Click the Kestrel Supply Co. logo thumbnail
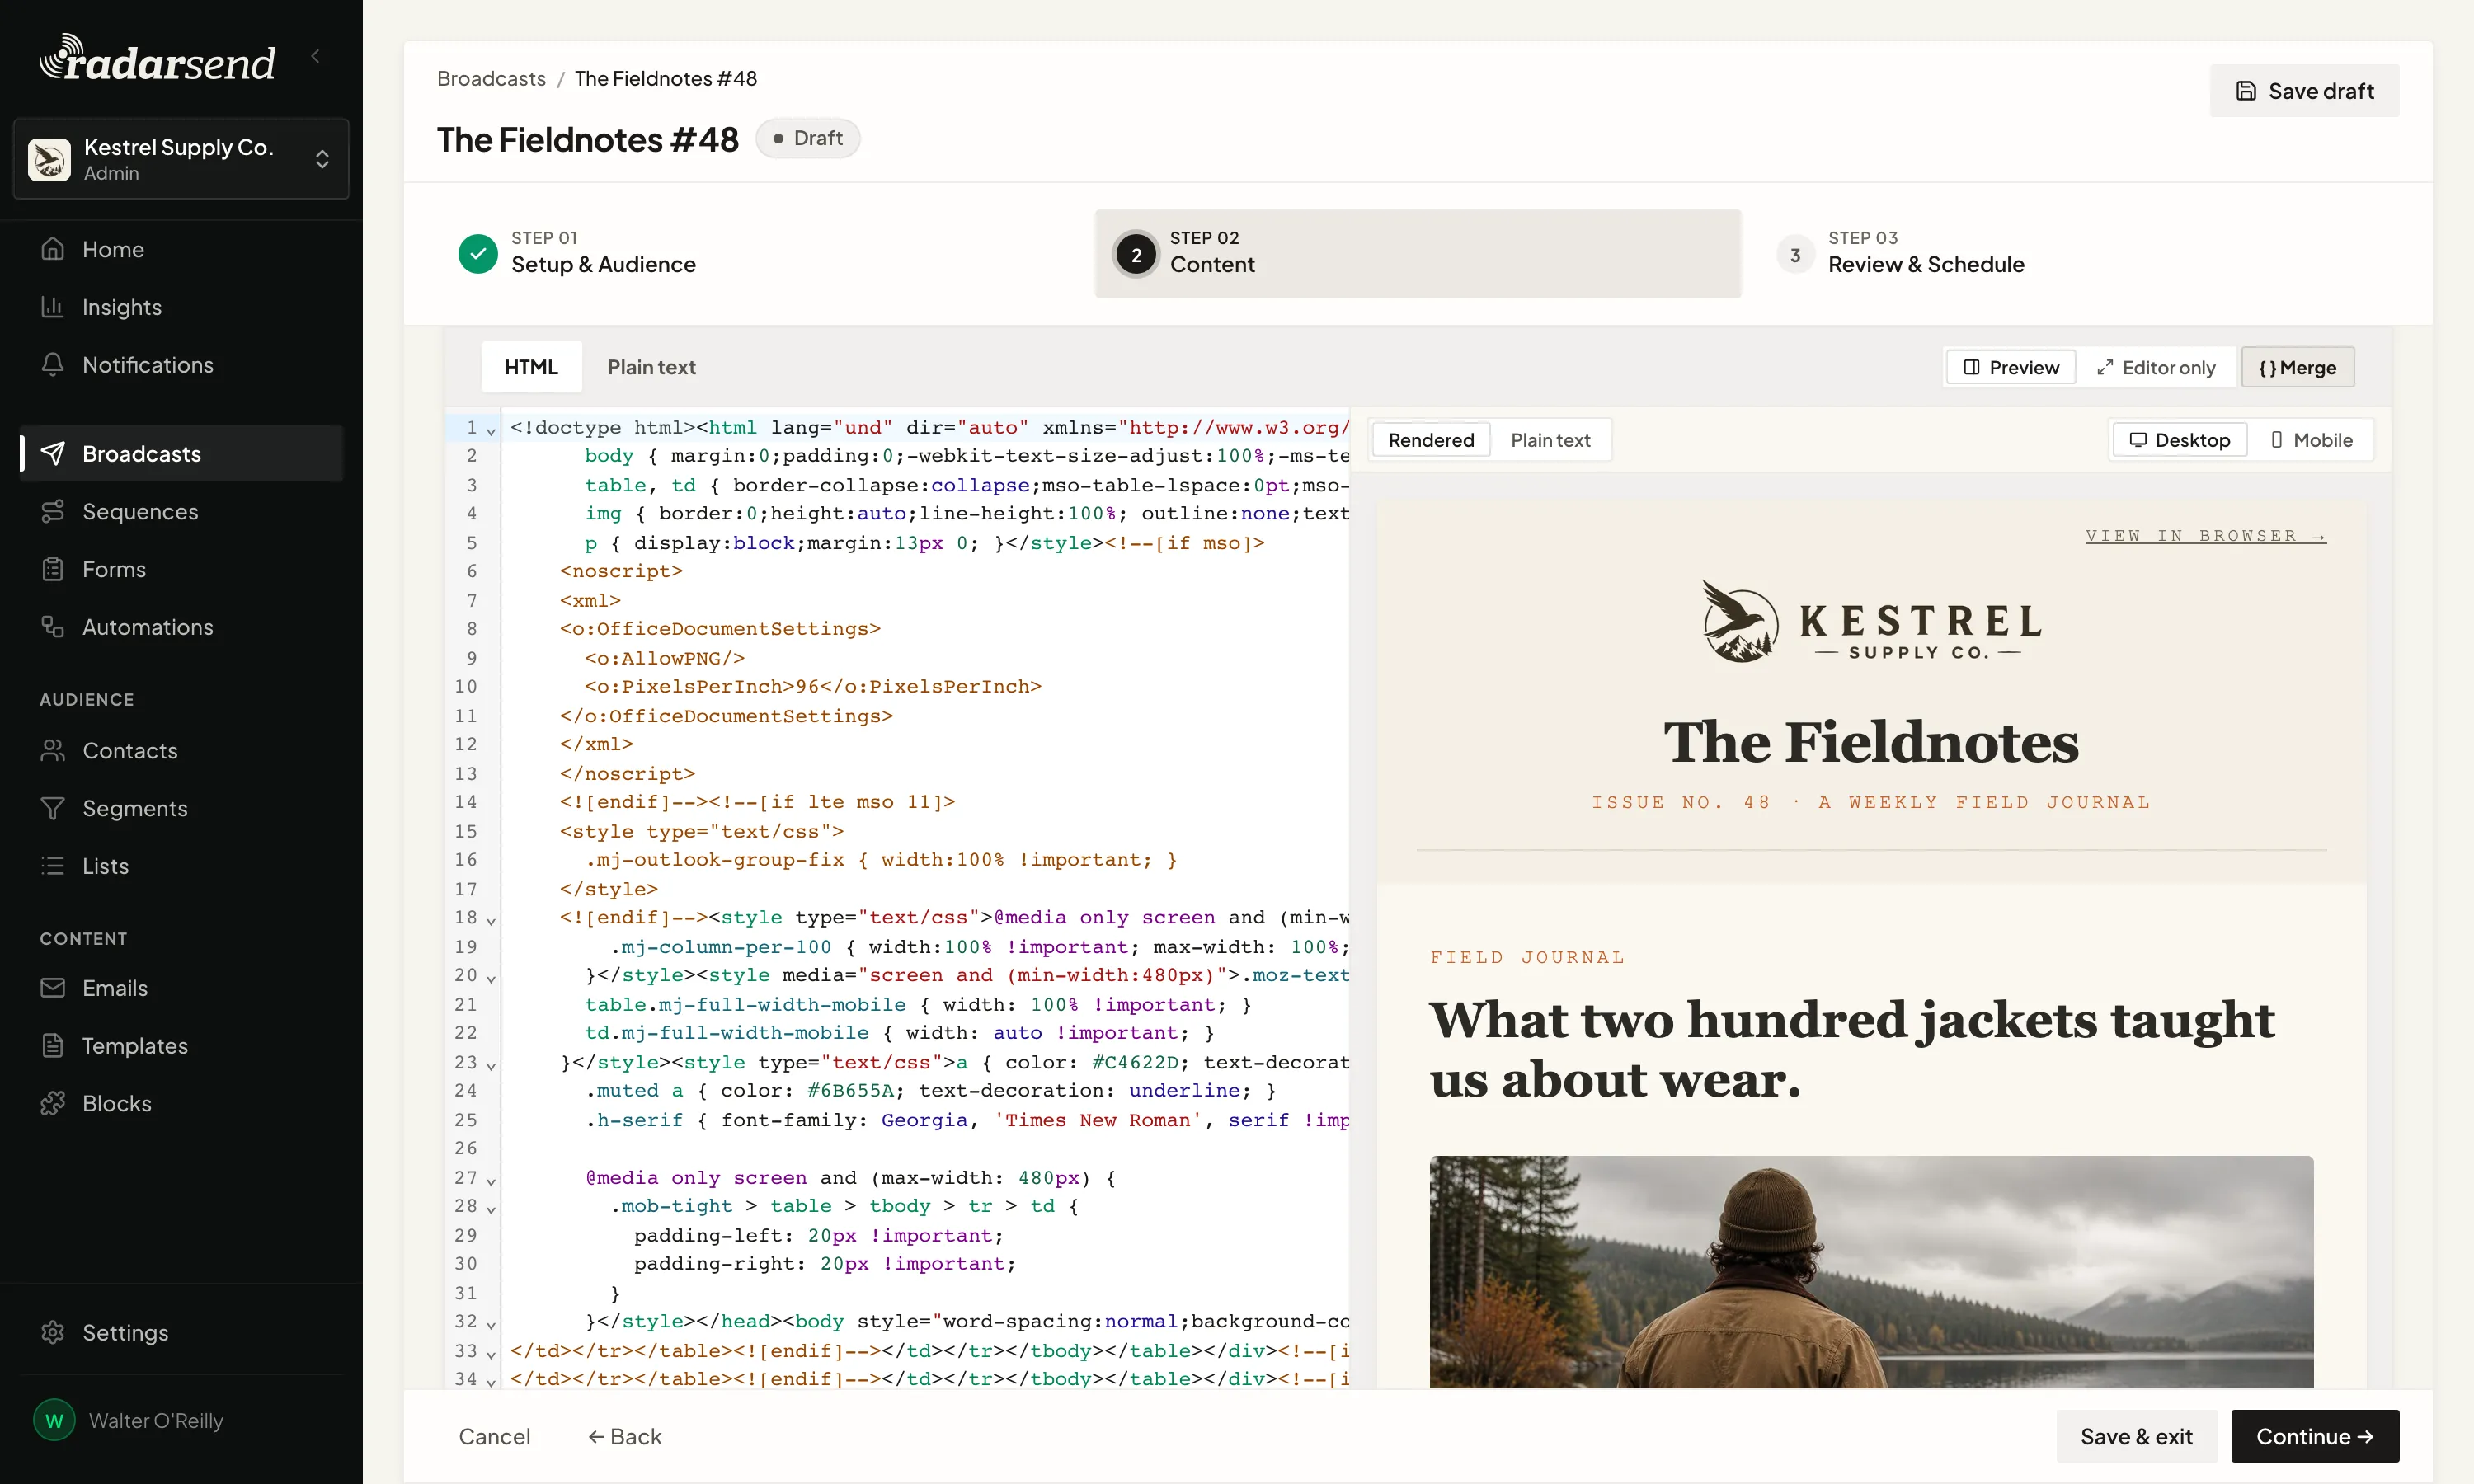The width and height of the screenshot is (2474, 1484). 49,159
